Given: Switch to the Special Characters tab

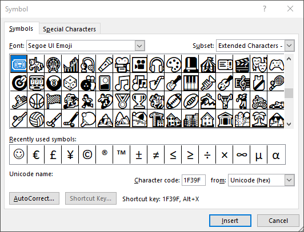Looking at the screenshot, I should [69, 29].
